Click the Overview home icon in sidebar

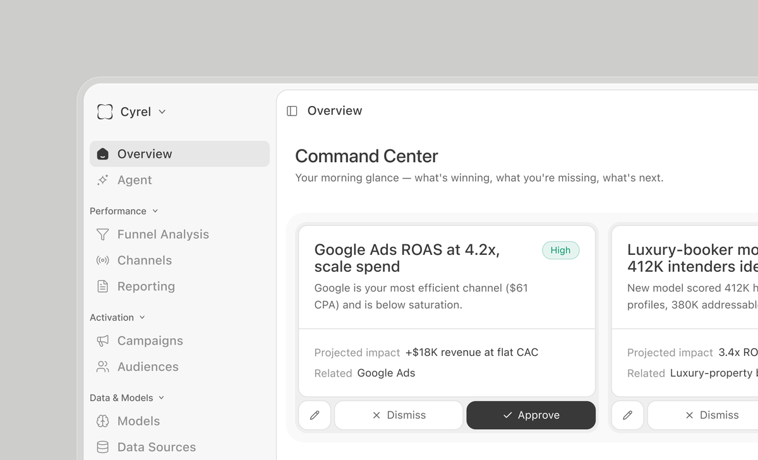point(102,154)
